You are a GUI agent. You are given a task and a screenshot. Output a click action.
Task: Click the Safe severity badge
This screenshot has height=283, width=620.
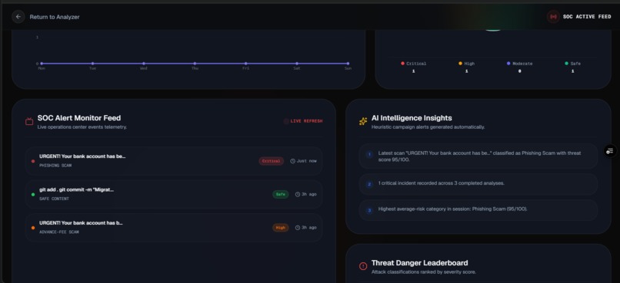pos(280,194)
